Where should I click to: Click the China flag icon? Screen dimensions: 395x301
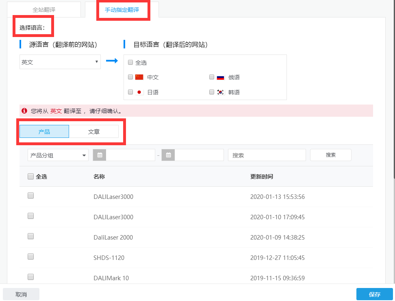139,77
